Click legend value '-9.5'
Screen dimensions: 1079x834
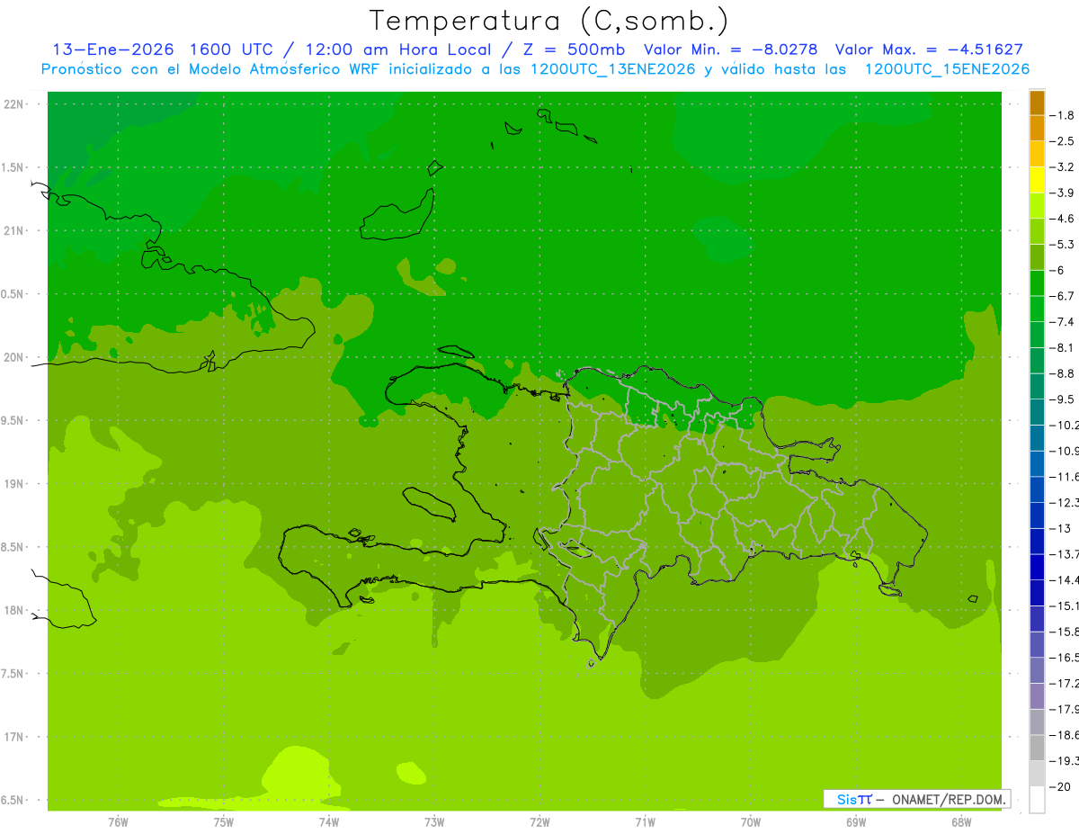click(1063, 399)
